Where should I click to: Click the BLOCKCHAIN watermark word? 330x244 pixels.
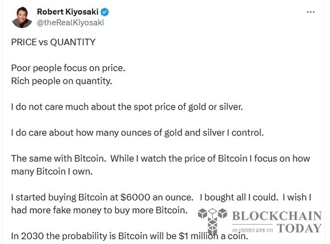pos(277,216)
